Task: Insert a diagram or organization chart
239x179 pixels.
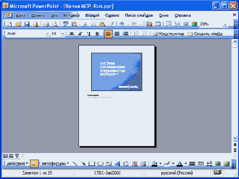Action: (x=126, y=164)
